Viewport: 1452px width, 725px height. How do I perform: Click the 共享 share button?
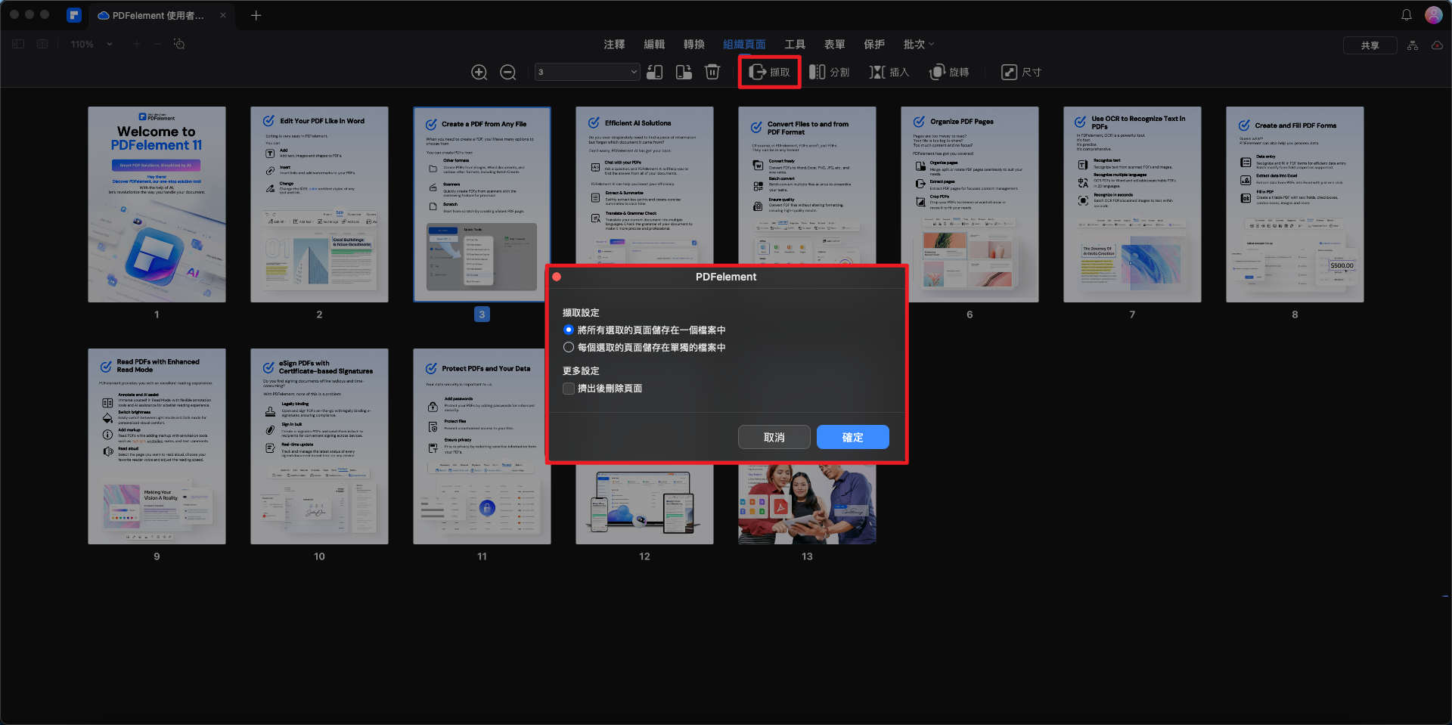(x=1370, y=45)
